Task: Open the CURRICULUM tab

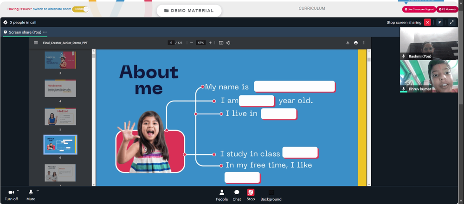Action: [x=312, y=9]
